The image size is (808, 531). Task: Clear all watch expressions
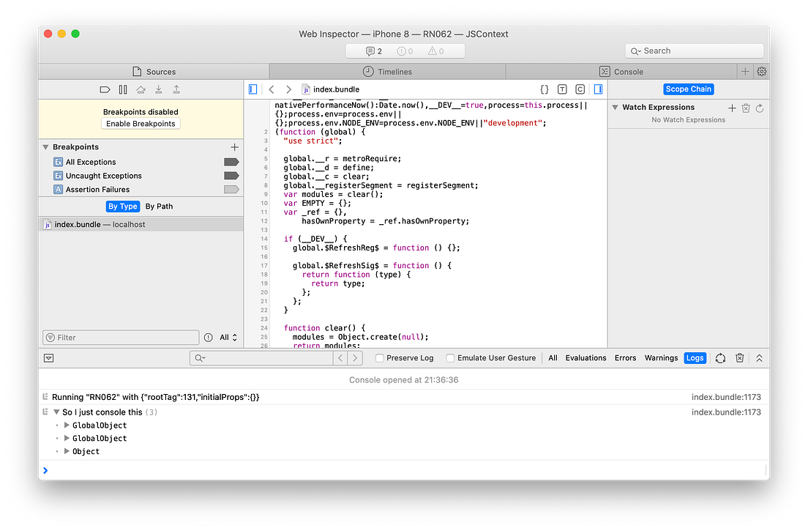coord(746,108)
